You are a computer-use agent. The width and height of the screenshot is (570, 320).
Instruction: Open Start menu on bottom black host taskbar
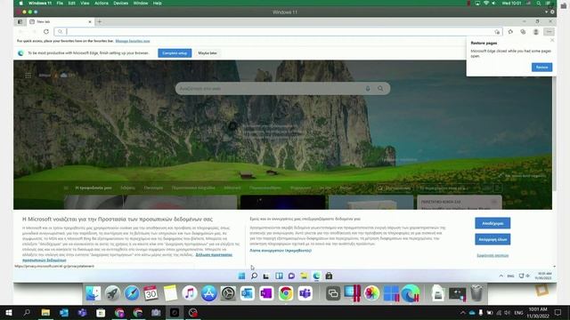(x=9, y=312)
